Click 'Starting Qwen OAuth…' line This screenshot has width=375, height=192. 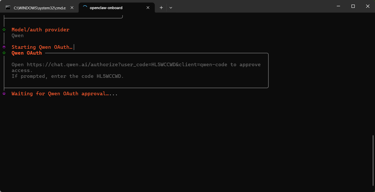(x=42, y=47)
